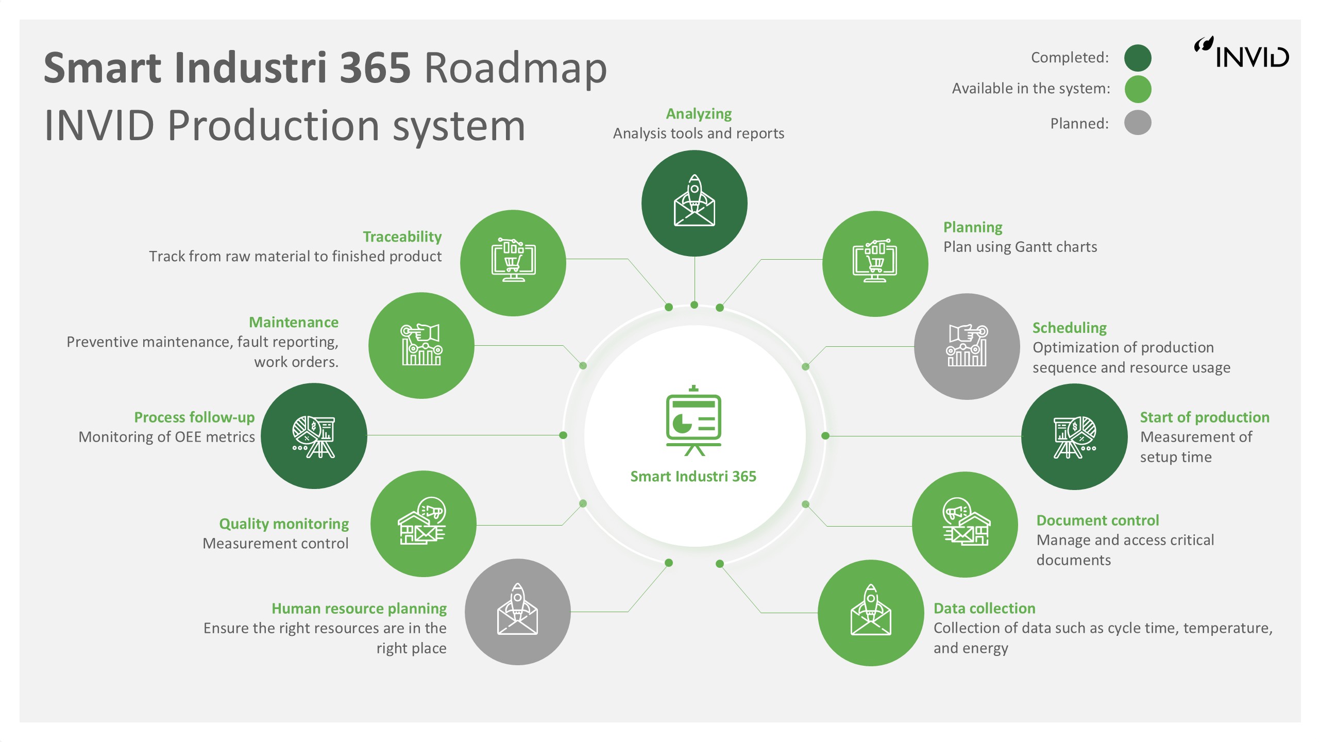
Task: Click the light green Available legend swatch
Action: (x=1138, y=89)
